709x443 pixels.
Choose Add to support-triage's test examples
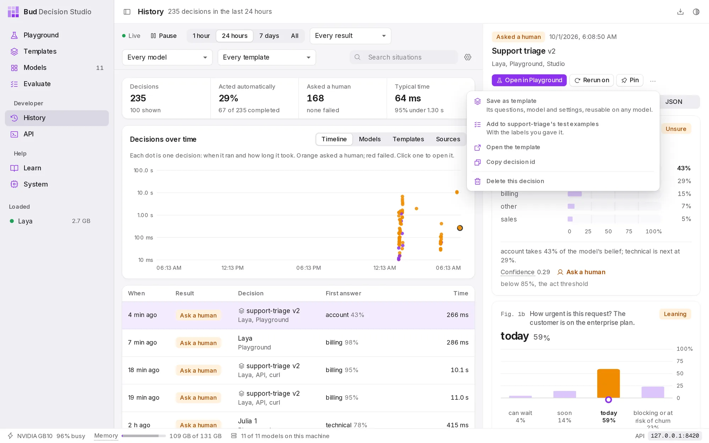pos(563,128)
